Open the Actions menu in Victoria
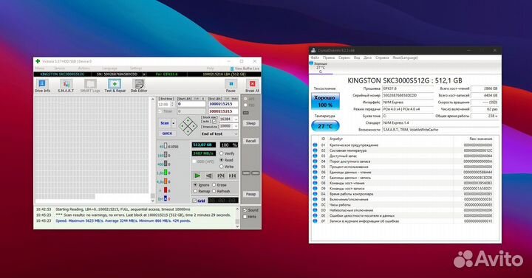Viewport: 532px width, 278px height. pos(83,69)
